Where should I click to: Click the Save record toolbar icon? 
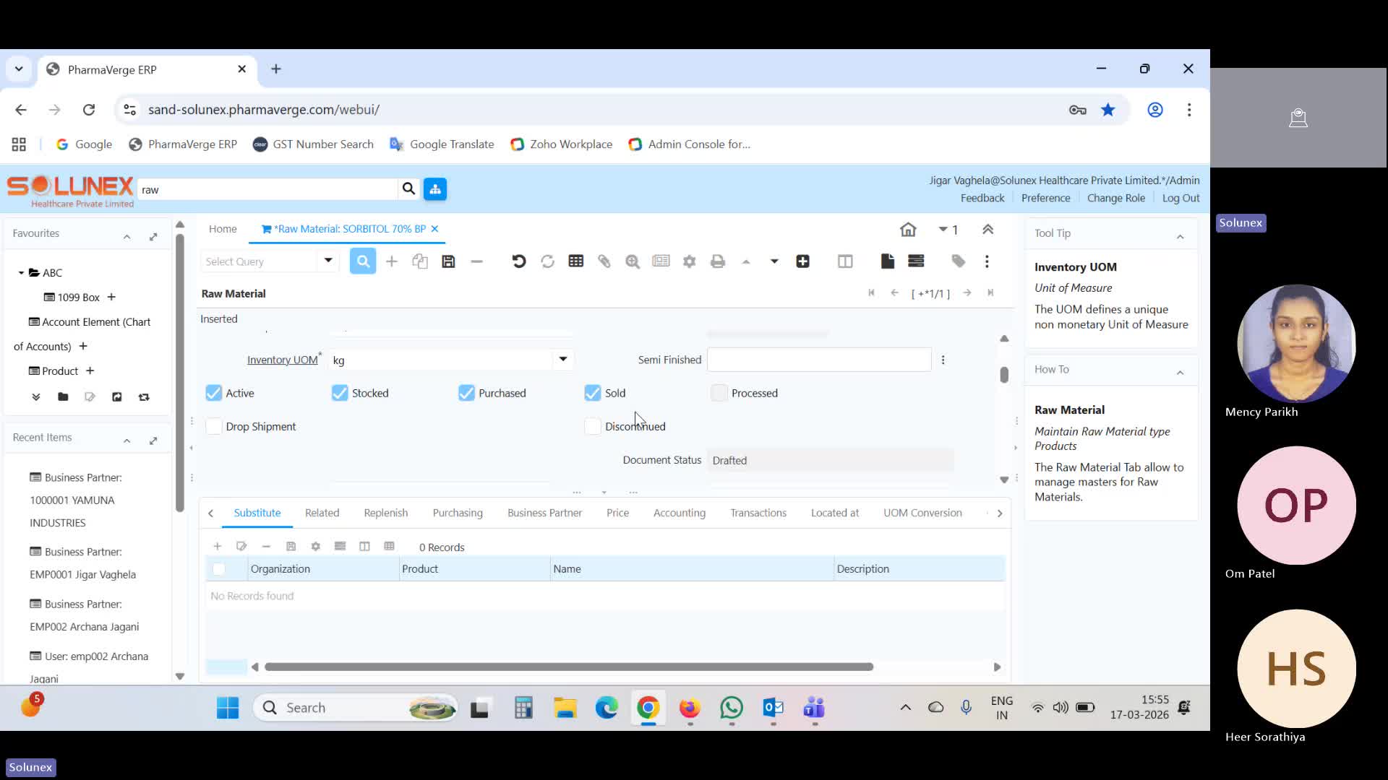click(448, 261)
